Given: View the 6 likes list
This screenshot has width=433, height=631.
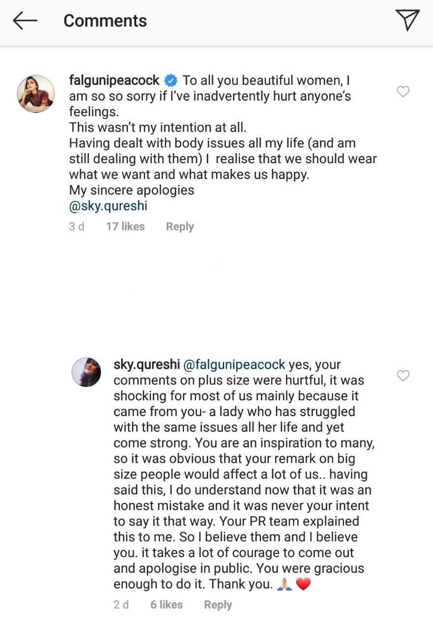Looking at the screenshot, I should coord(166,605).
